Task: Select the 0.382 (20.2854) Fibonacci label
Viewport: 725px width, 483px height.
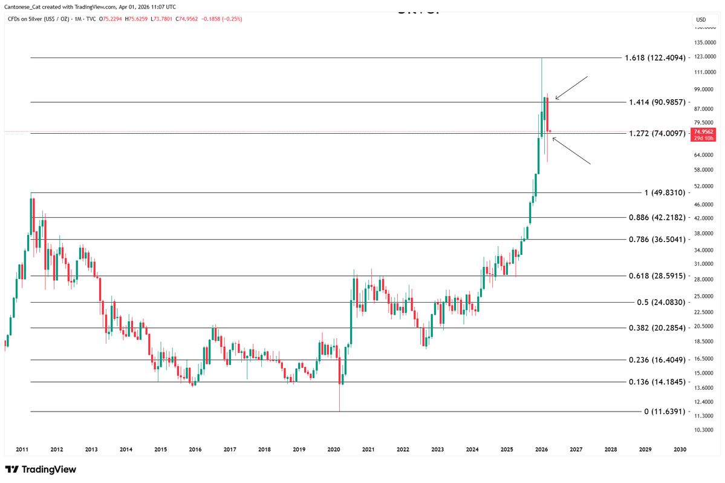Action: pyautogui.click(x=657, y=328)
